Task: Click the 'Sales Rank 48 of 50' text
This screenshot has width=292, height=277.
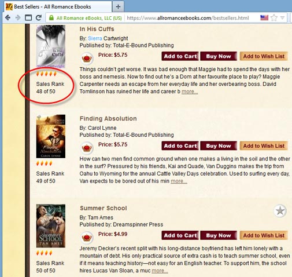Action: click(x=50, y=88)
